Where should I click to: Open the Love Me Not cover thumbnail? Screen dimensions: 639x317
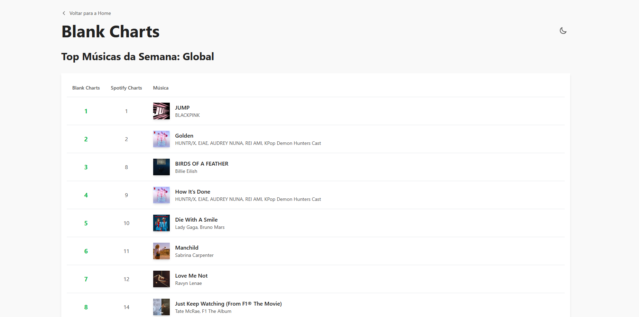pyautogui.click(x=161, y=279)
